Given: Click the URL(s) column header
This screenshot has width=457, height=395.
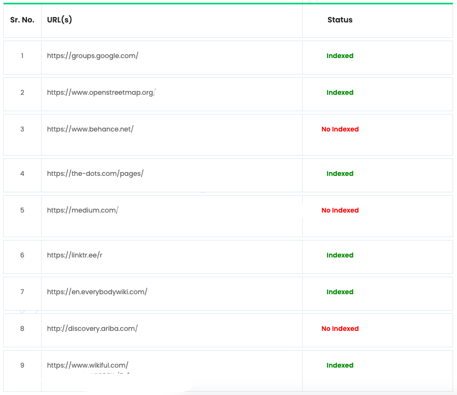Looking at the screenshot, I should pos(59,20).
